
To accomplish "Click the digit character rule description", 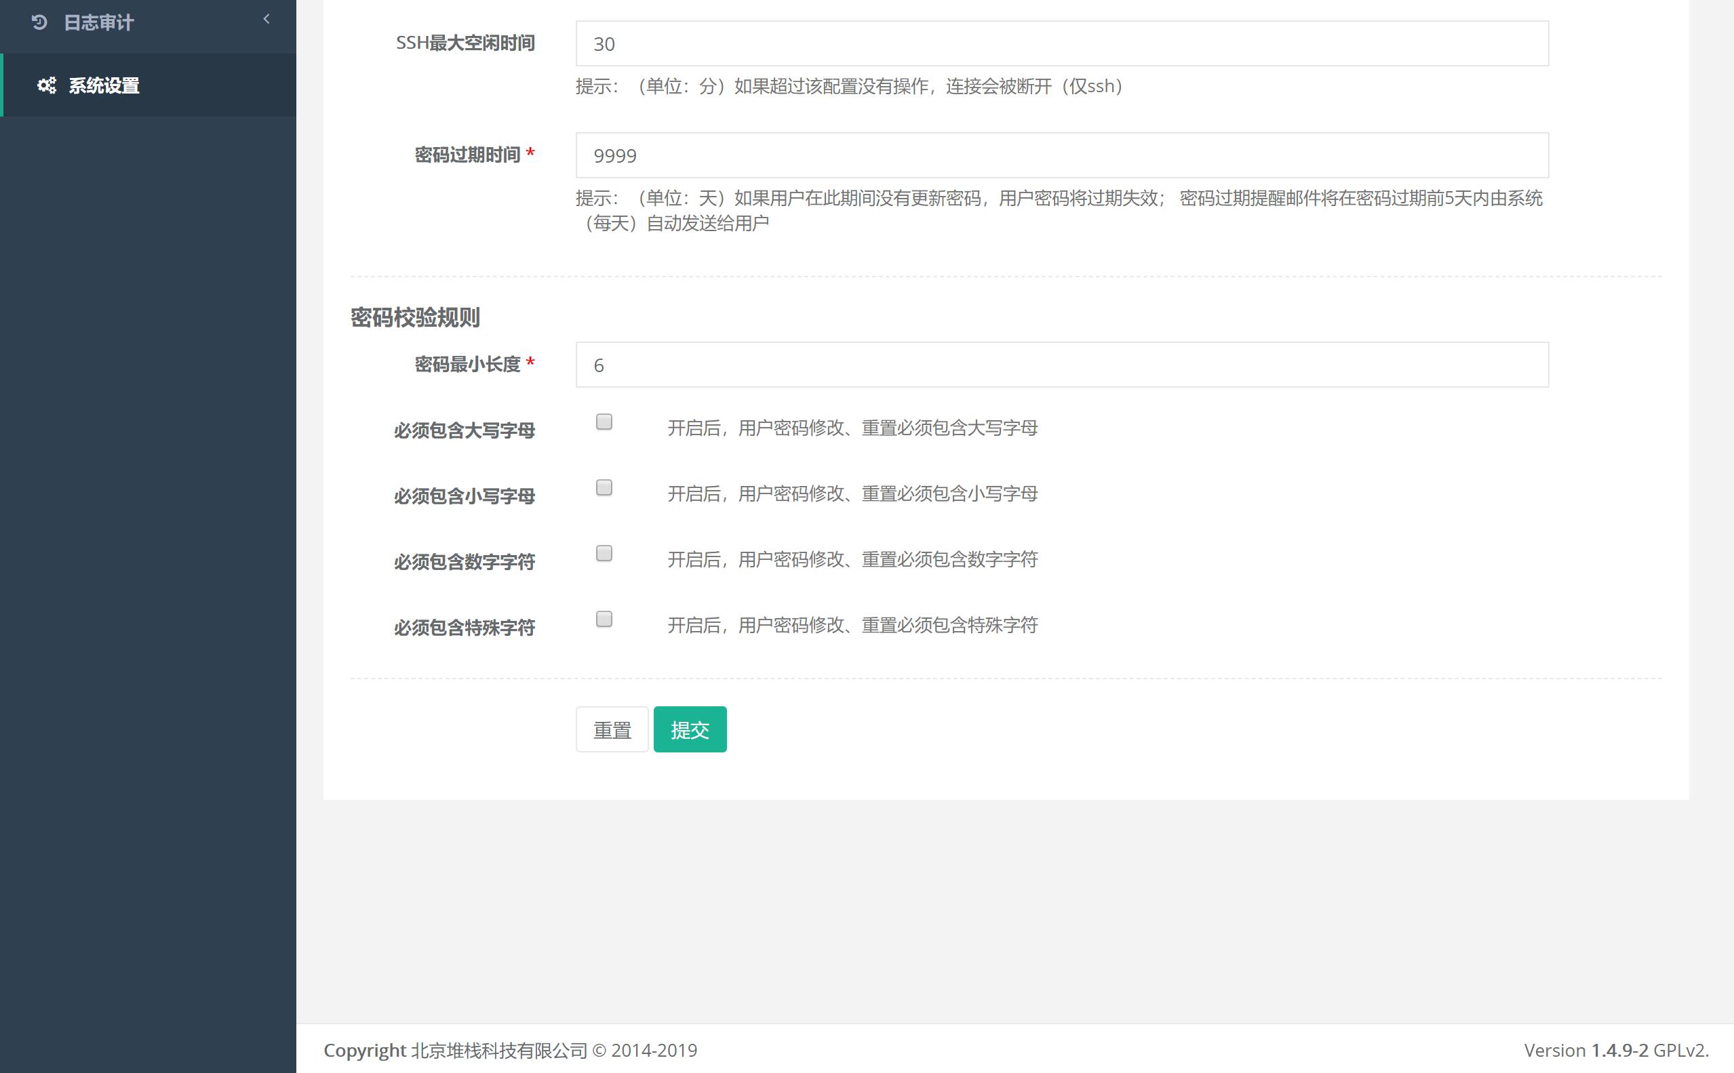I will pos(852,559).
